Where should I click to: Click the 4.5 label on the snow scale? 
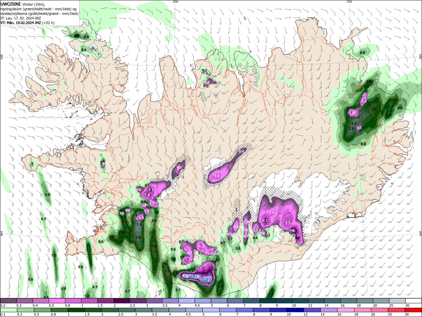point(197,305)
